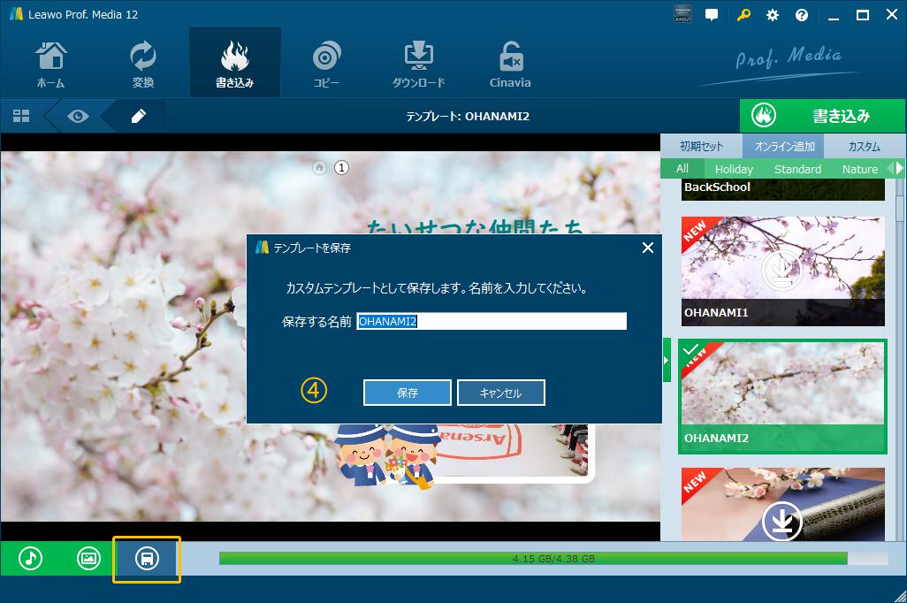Switch to the 初期セット tab
Viewport: 907px width, 603px height.
point(701,147)
